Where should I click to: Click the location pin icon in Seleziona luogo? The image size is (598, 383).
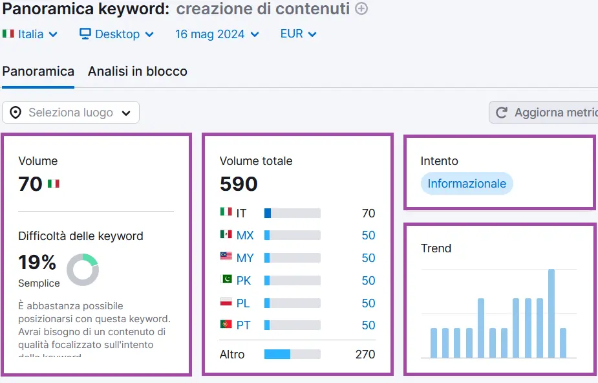click(x=16, y=113)
